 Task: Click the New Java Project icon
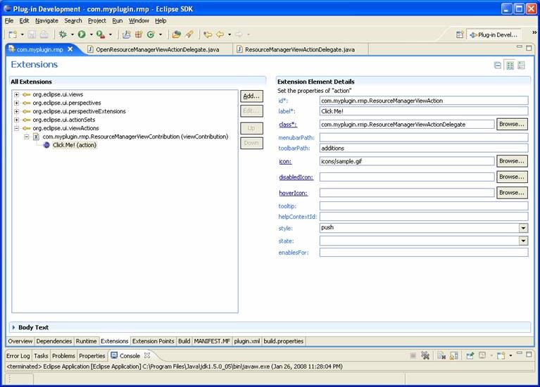click(x=127, y=34)
